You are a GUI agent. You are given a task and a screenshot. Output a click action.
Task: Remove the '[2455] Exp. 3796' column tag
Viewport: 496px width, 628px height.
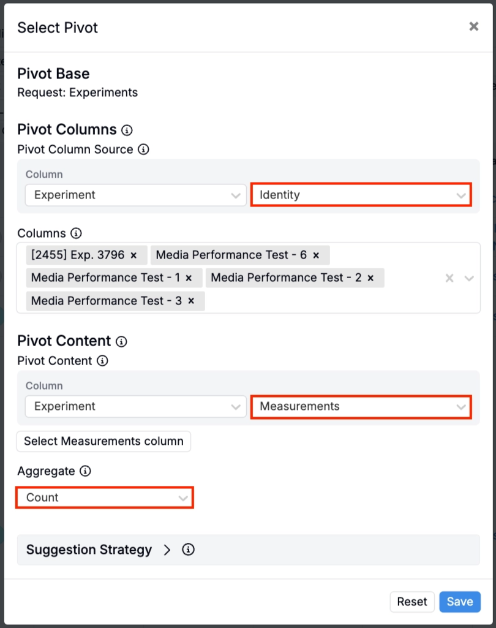[134, 255]
